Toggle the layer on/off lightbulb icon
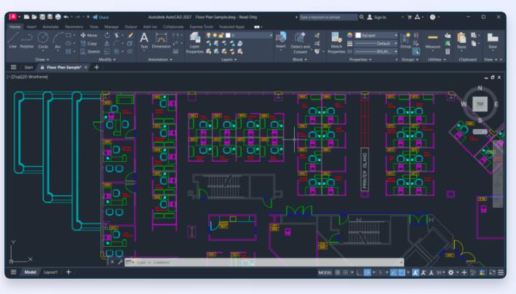Screen dimensions: 516x294 pyautogui.click(x=208, y=35)
